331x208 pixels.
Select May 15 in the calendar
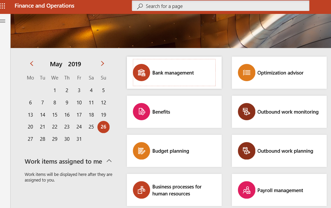tap(55, 115)
